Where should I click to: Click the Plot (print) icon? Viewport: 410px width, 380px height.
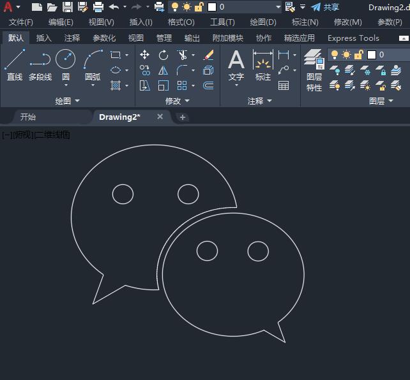98,7
